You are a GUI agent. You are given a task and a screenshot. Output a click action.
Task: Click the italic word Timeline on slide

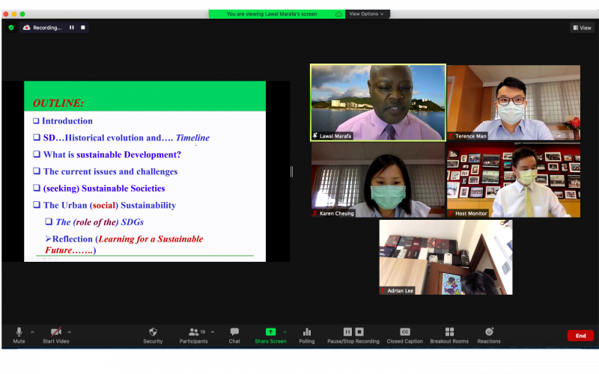(x=192, y=138)
